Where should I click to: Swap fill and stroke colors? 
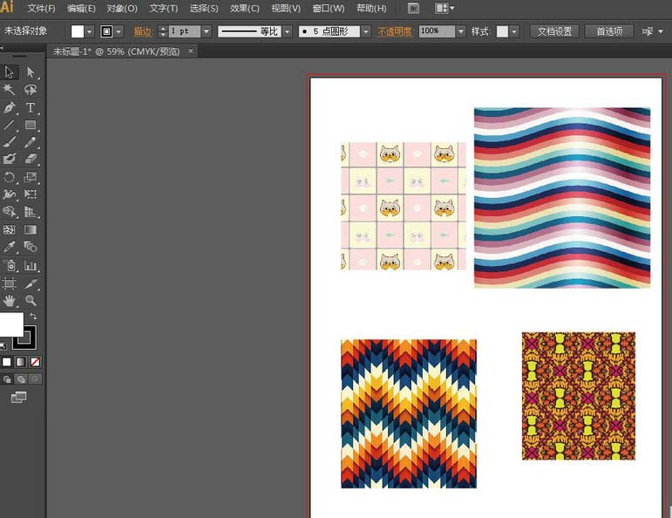33,316
